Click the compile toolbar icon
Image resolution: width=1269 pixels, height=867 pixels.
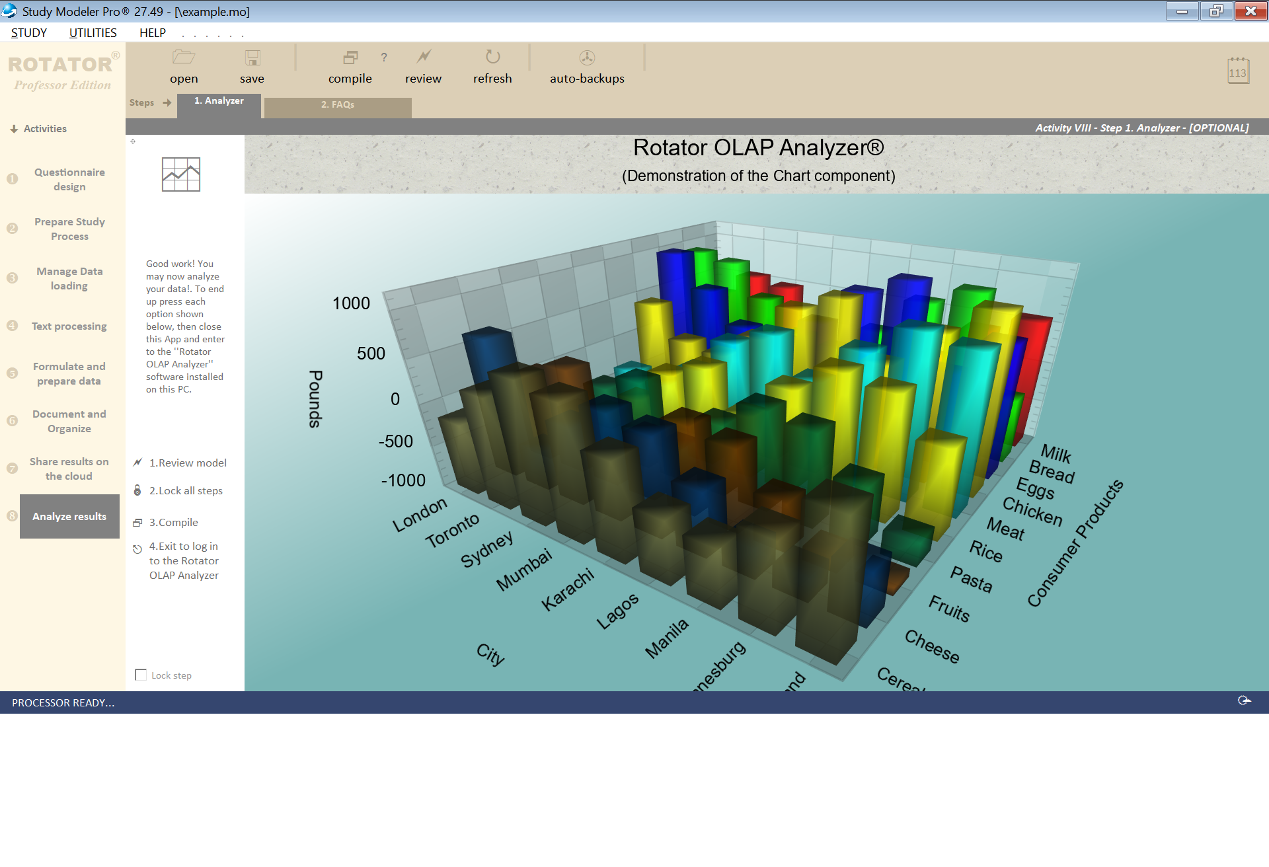coord(350,57)
